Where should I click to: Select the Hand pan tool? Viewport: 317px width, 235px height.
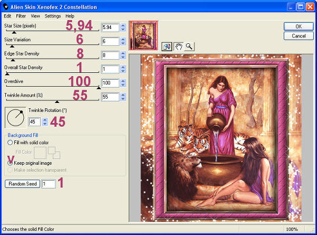179,46
